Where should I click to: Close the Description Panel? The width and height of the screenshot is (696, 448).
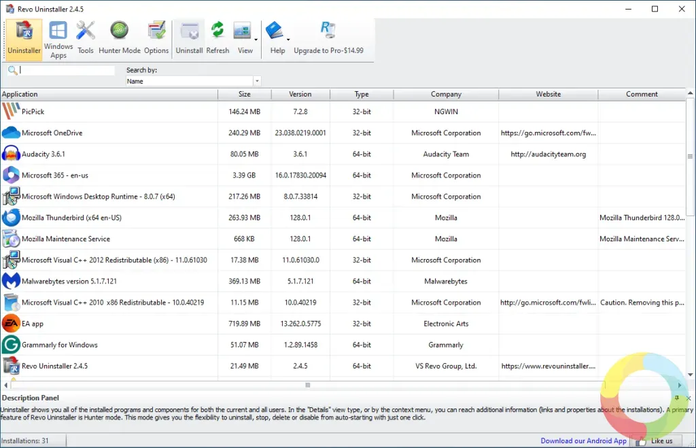(x=689, y=398)
